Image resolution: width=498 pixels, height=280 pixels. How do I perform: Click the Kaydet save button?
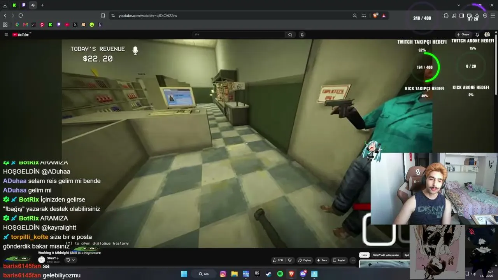[x=339, y=260]
